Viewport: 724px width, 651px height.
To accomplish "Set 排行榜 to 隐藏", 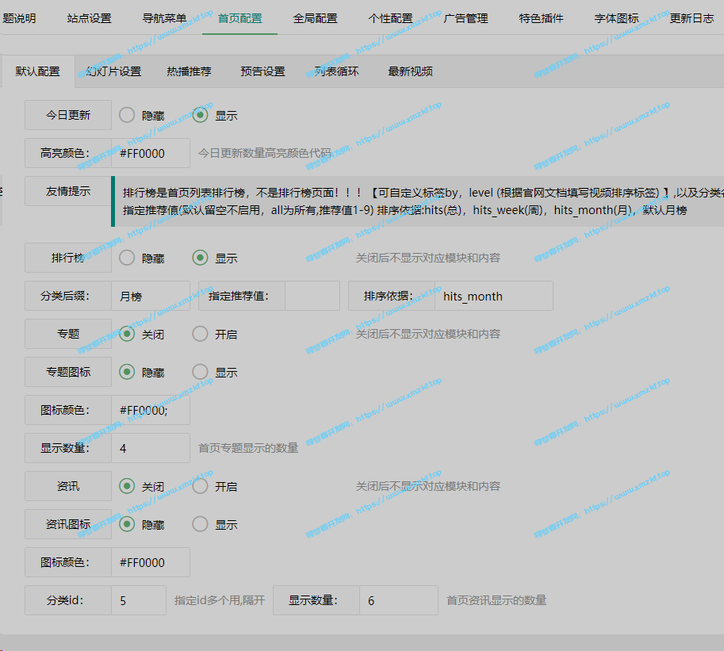I will 127,258.
